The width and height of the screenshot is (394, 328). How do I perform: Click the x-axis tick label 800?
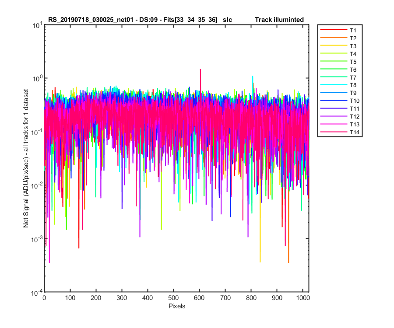pyautogui.click(x=251, y=298)
